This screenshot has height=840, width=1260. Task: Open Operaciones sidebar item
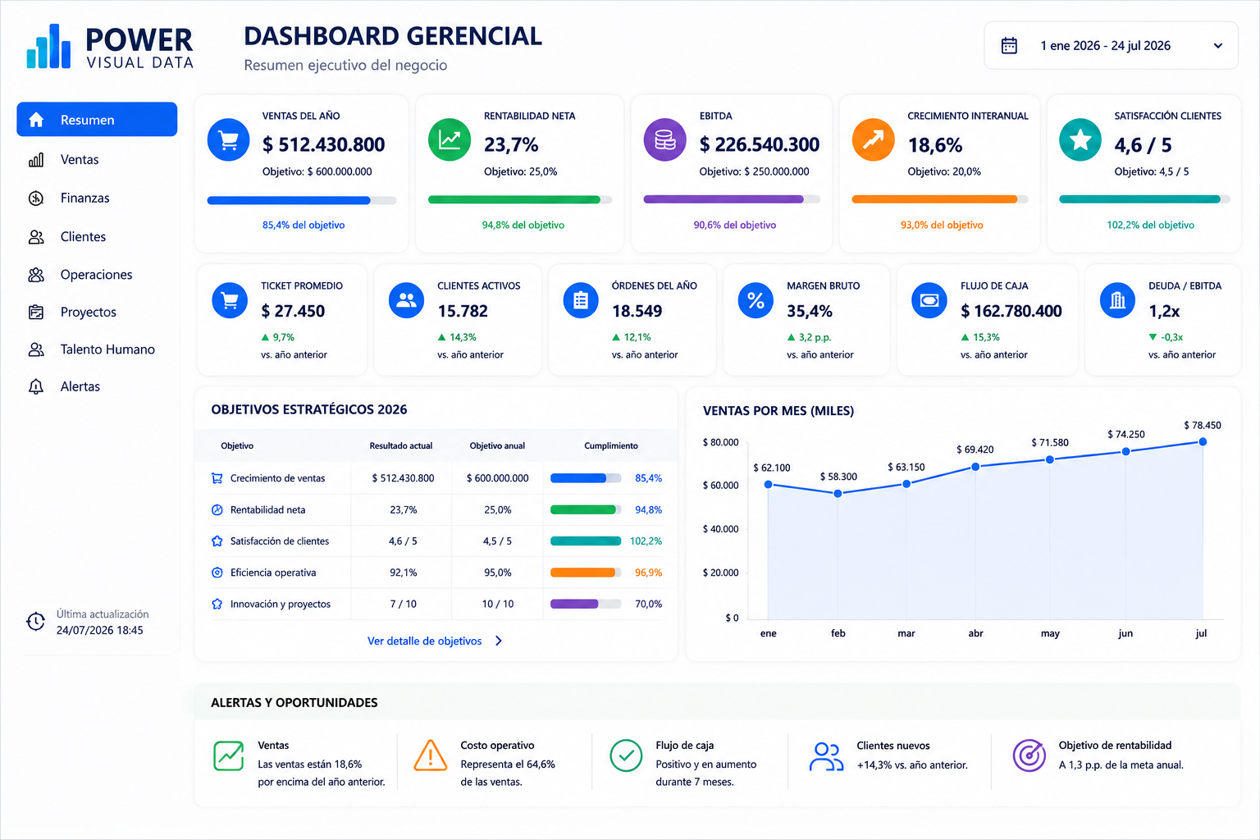tap(97, 275)
